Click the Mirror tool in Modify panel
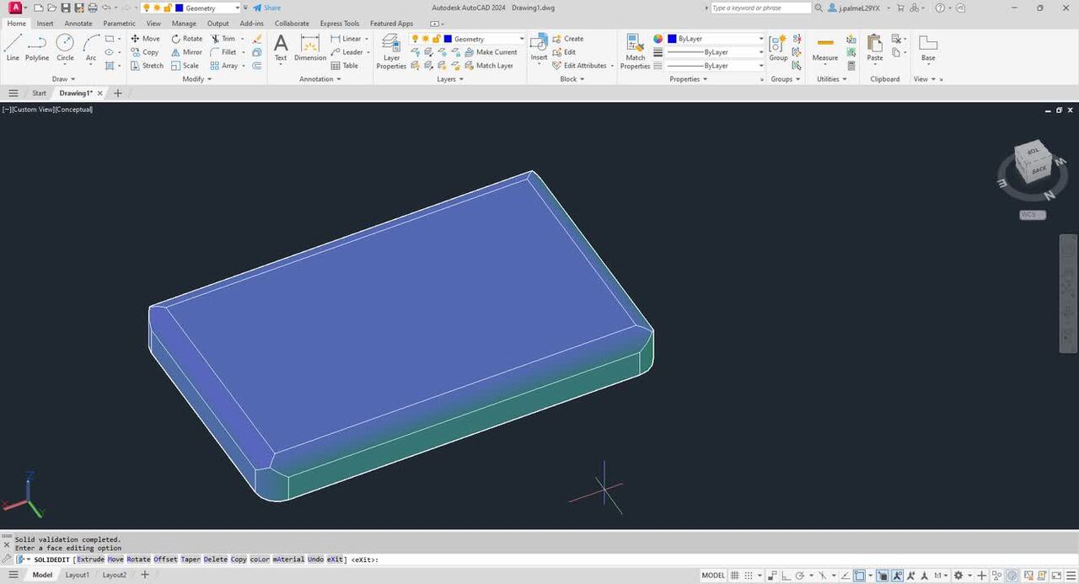The width and height of the screenshot is (1079, 584). tap(186, 52)
